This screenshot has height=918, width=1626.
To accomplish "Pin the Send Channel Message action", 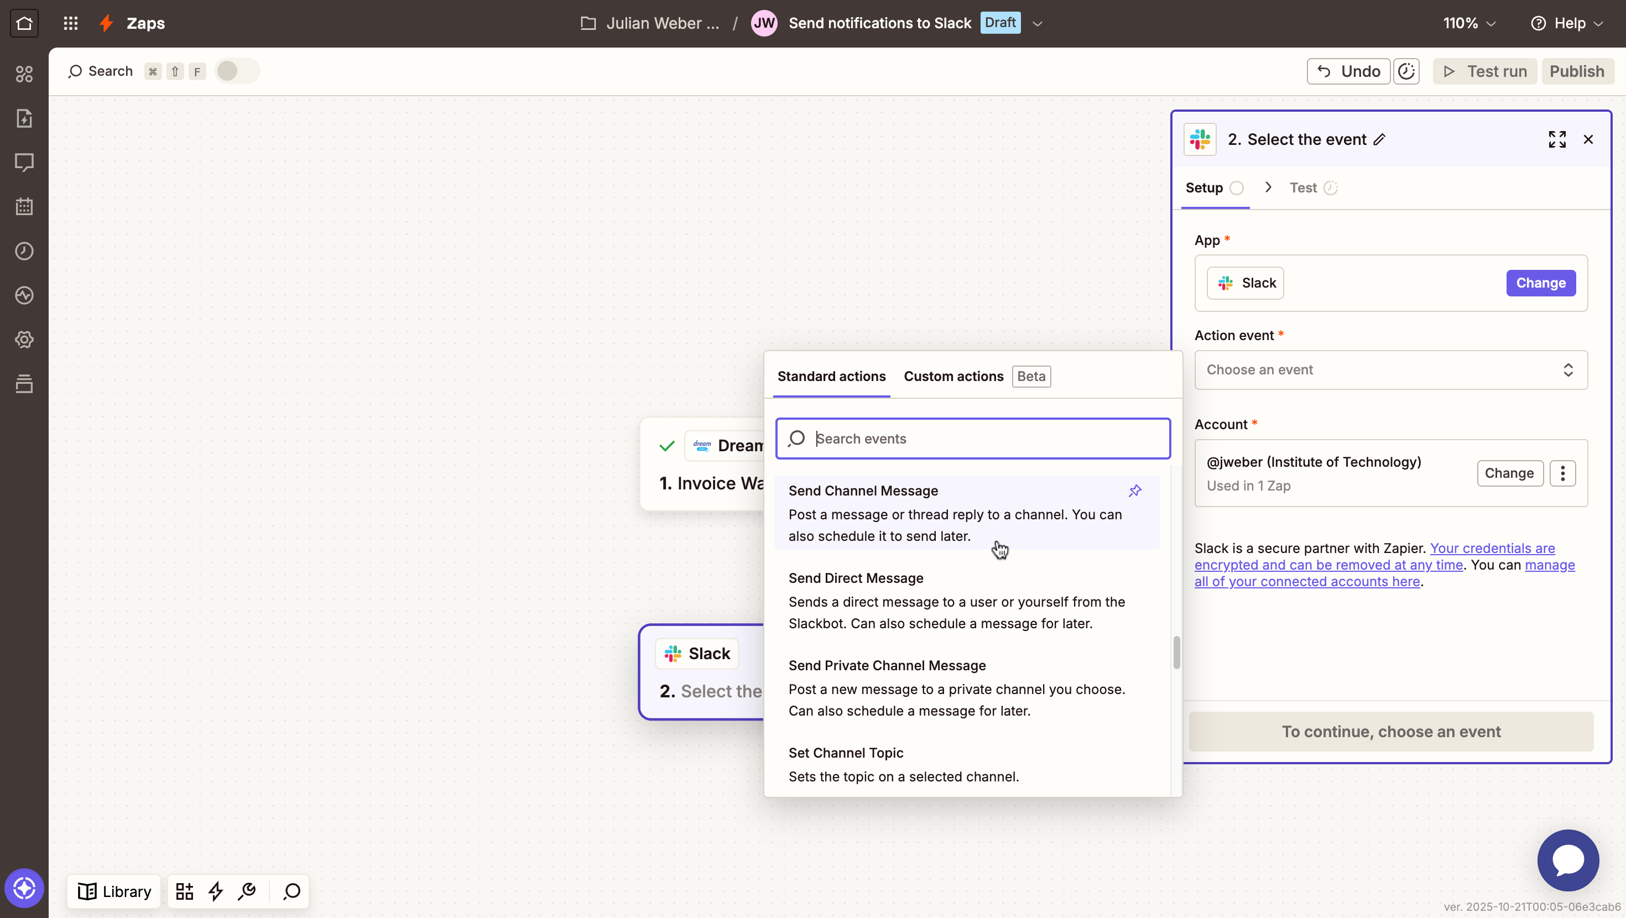I will pyautogui.click(x=1135, y=491).
